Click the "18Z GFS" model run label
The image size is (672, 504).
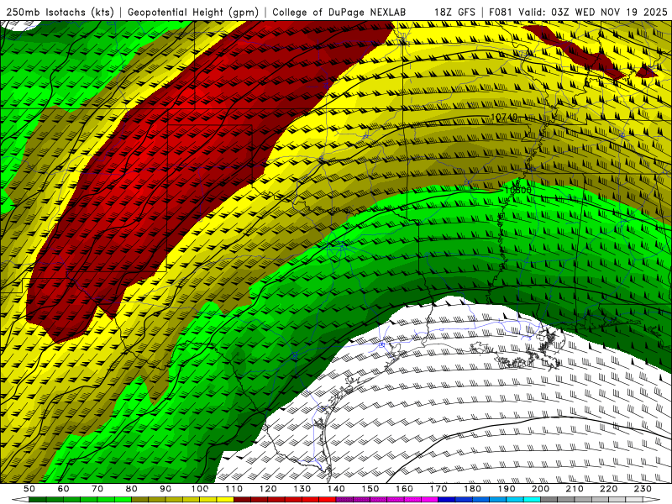[x=454, y=13]
